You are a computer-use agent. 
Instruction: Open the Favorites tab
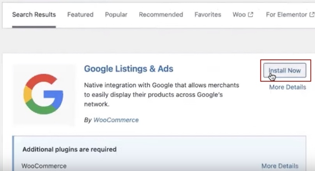pos(208,15)
